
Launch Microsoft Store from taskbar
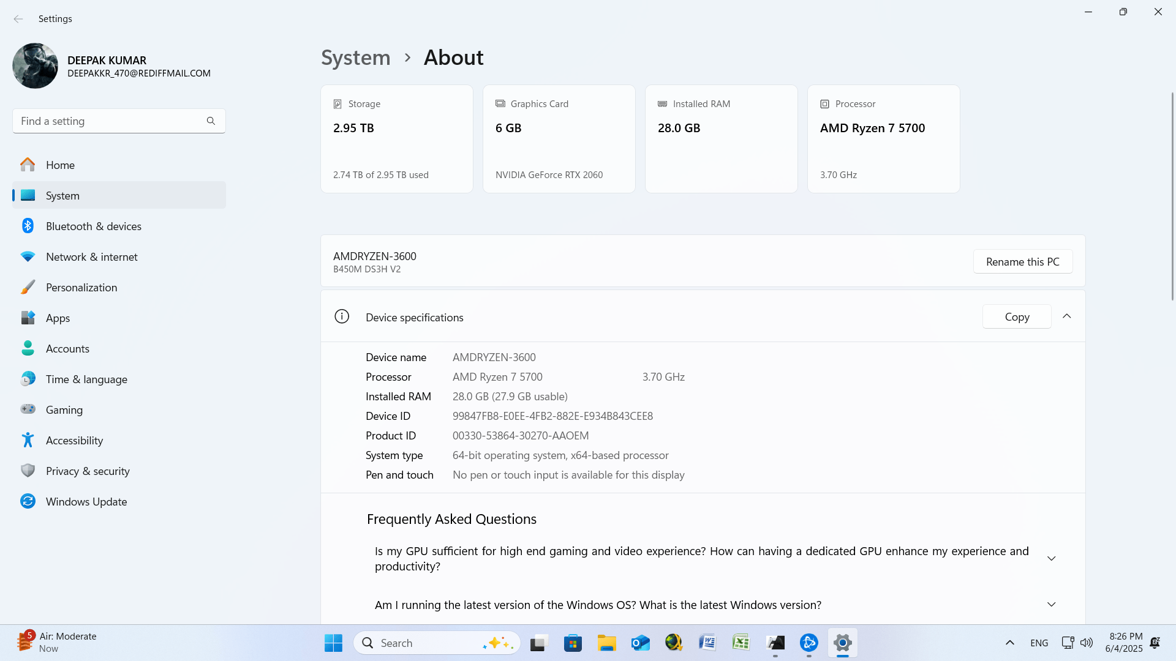point(573,643)
